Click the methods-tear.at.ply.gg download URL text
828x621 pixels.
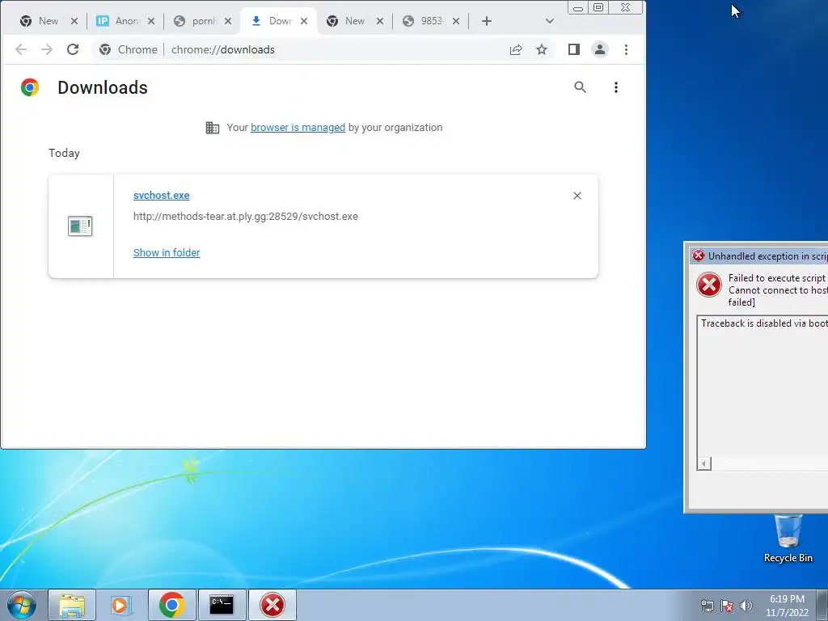[x=246, y=217]
